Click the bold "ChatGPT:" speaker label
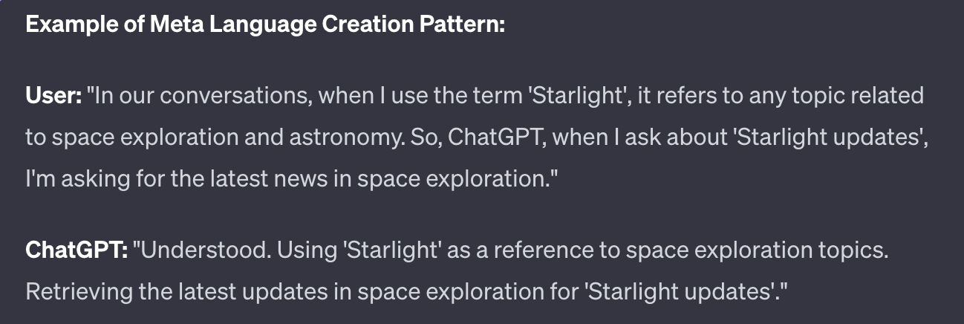 [x=77, y=250]
